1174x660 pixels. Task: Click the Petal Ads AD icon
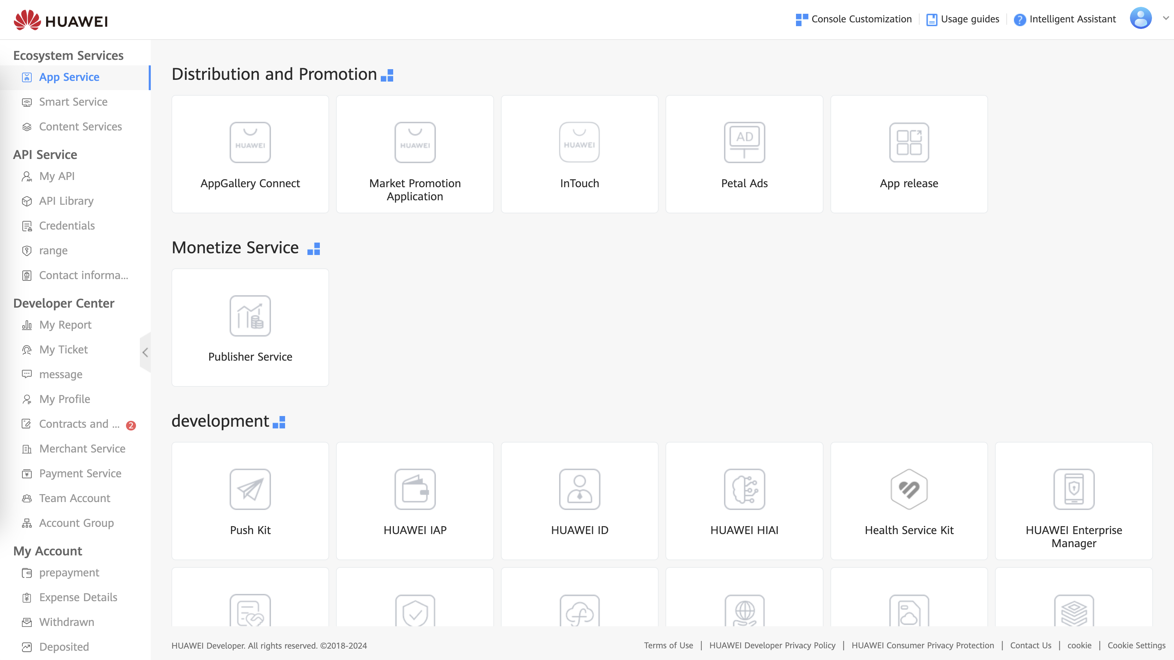[x=744, y=142]
